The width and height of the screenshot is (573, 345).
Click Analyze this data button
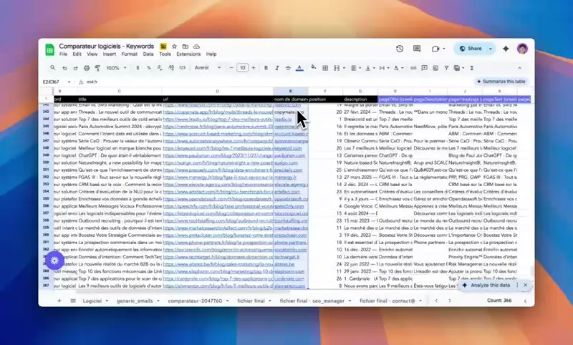pyautogui.click(x=486, y=285)
